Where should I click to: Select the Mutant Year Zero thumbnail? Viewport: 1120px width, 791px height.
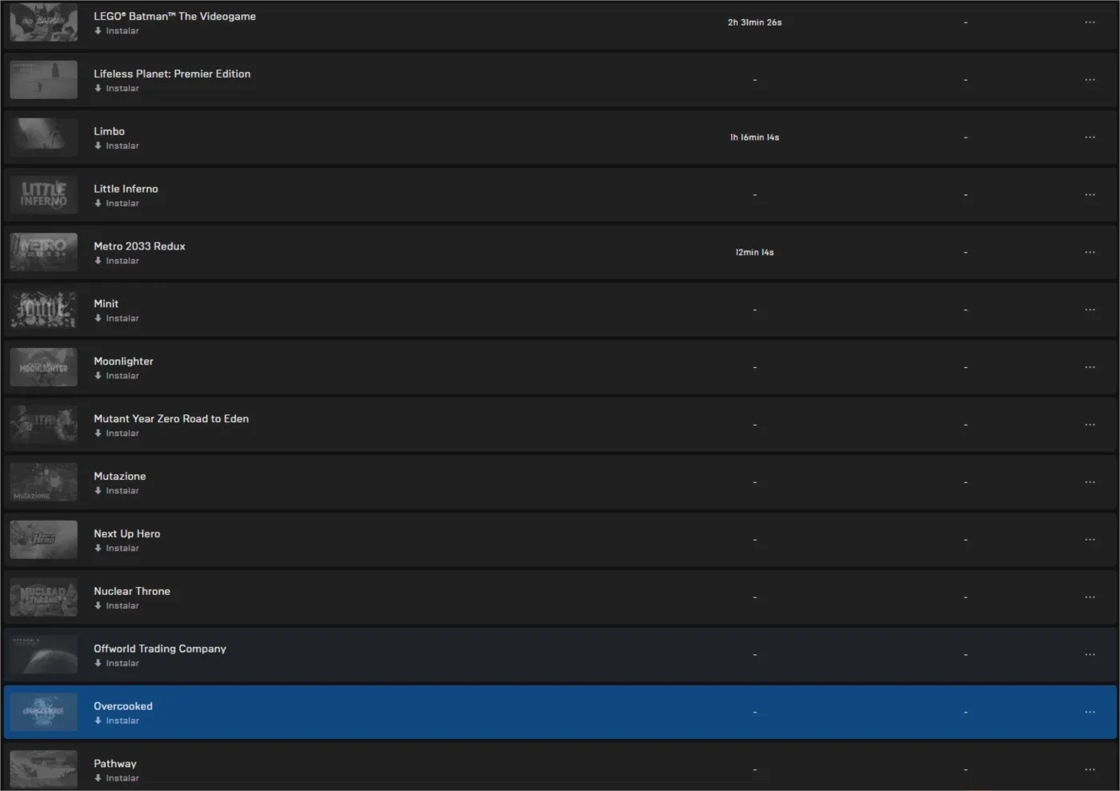tap(44, 425)
